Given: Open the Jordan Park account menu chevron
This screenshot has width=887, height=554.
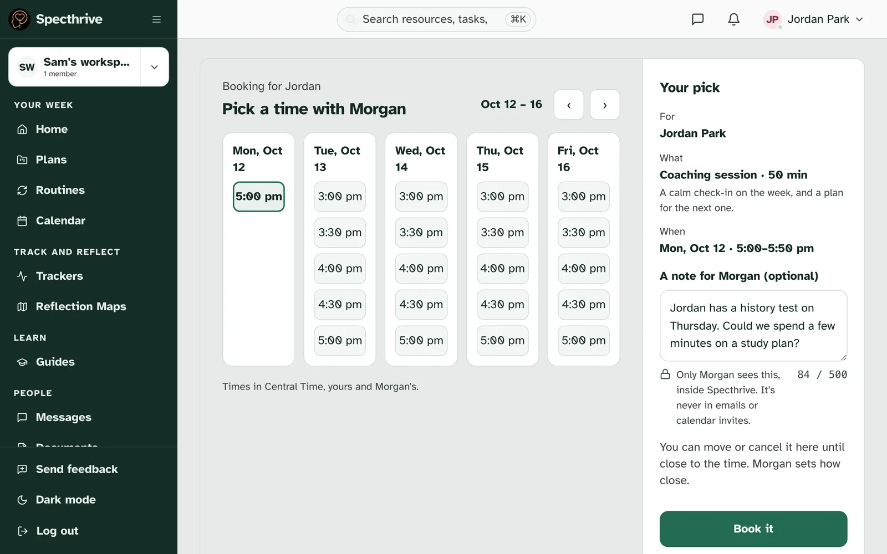Looking at the screenshot, I should (859, 19).
